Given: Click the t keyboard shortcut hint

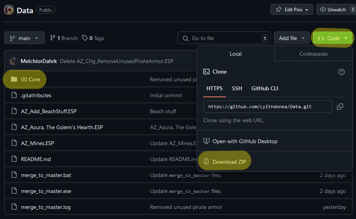Looking at the screenshot, I should click(265, 38).
